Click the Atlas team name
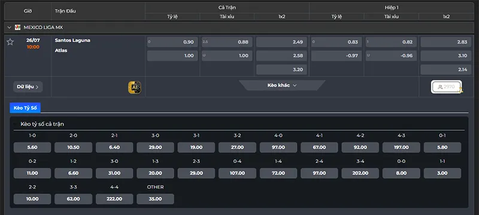This screenshot has height=215, width=479. tap(61, 50)
